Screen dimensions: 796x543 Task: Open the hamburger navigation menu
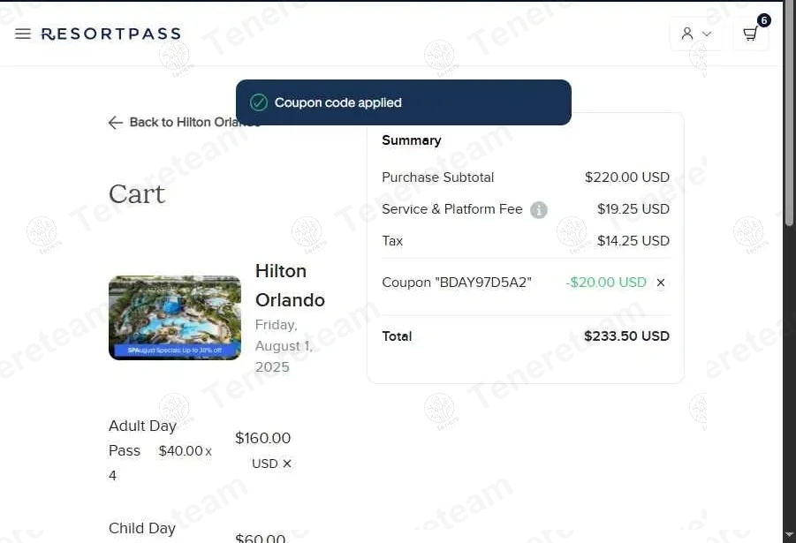point(23,34)
